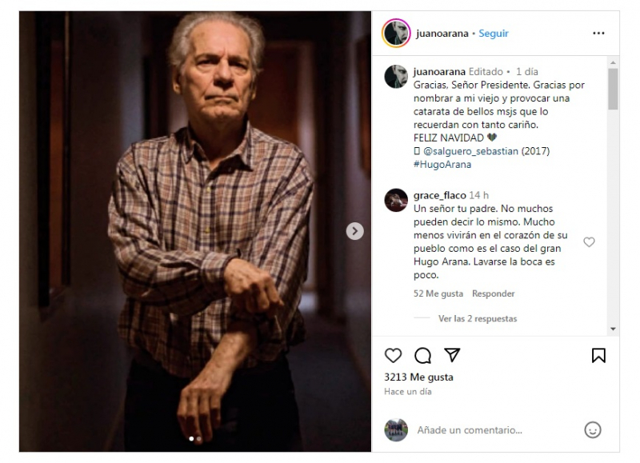Expand replies with Ver las 2 respuestas
The width and height of the screenshot is (640, 463).
[x=477, y=318]
